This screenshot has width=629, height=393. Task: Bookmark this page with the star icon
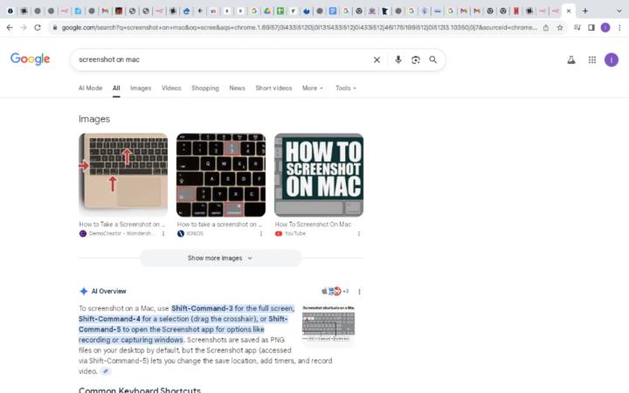(x=560, y=27)
